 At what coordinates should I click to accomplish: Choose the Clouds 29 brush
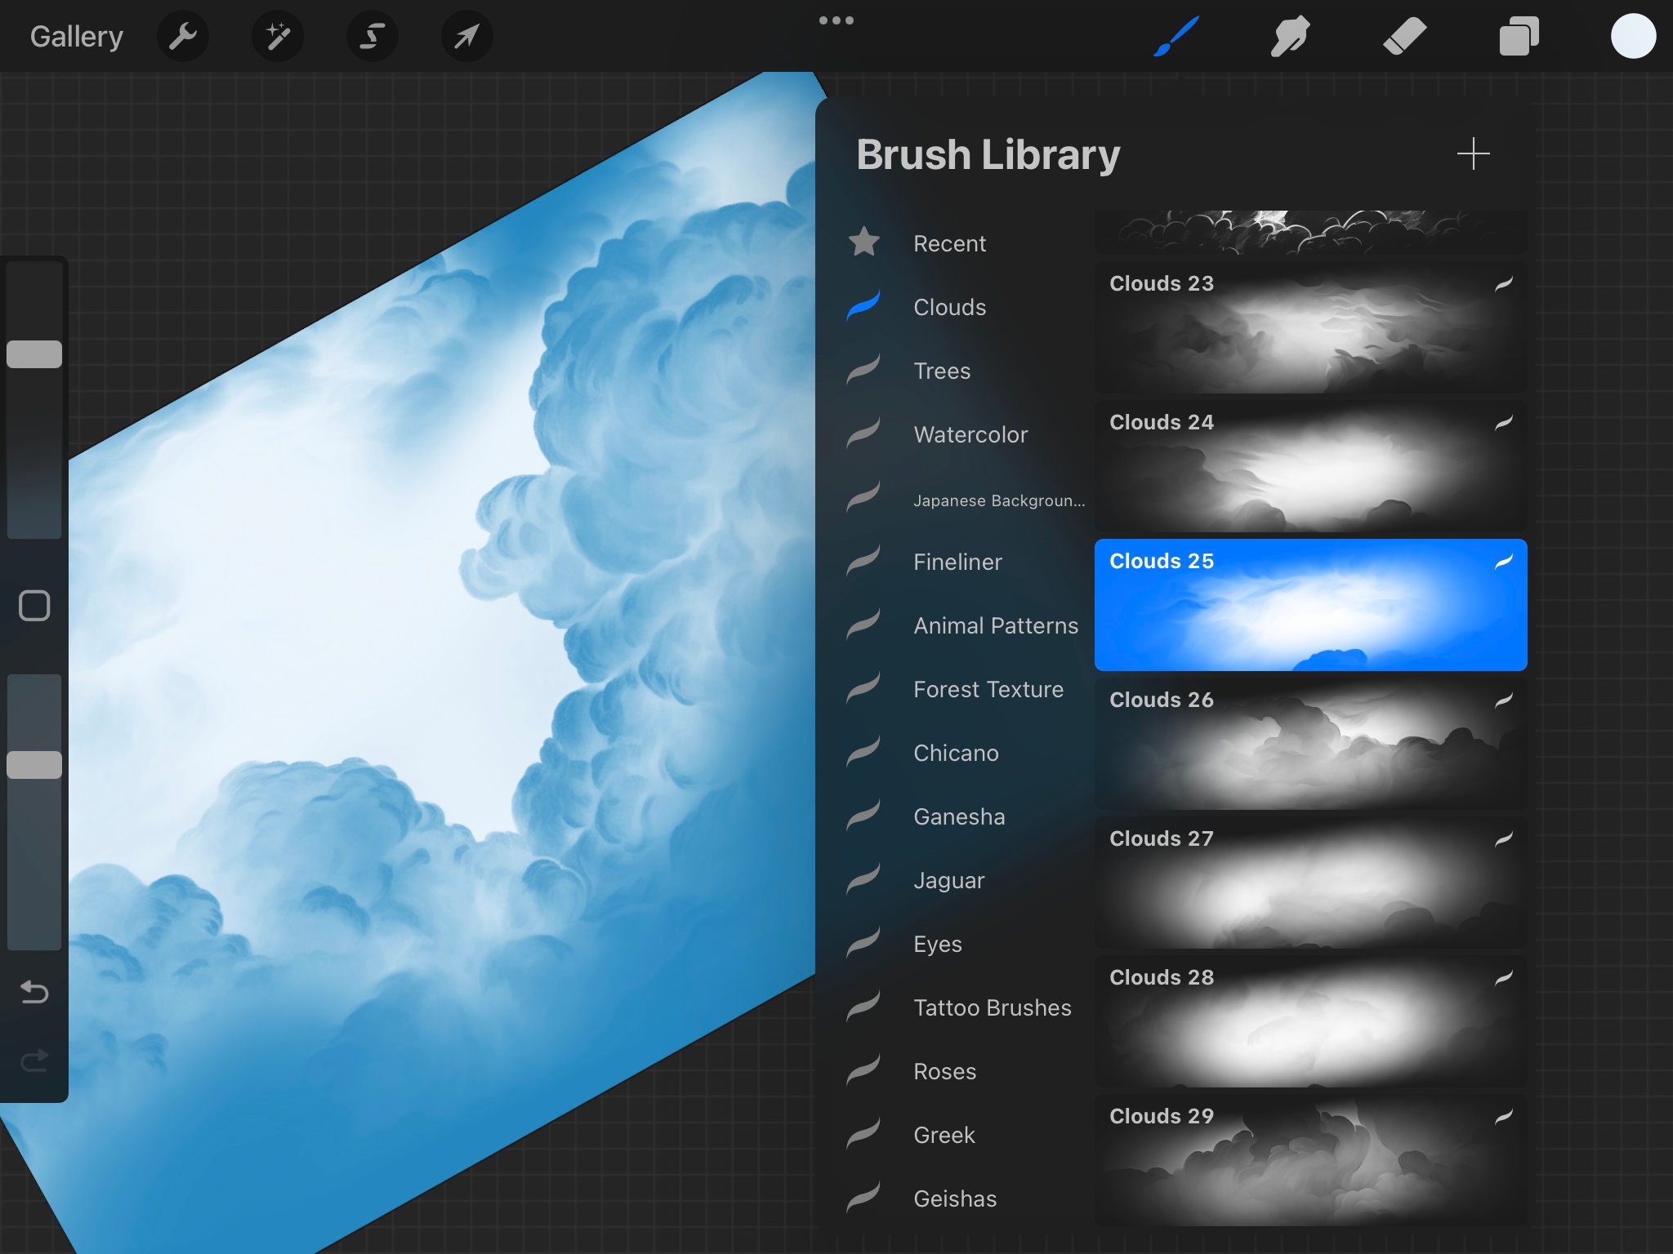[1310, 1160]
